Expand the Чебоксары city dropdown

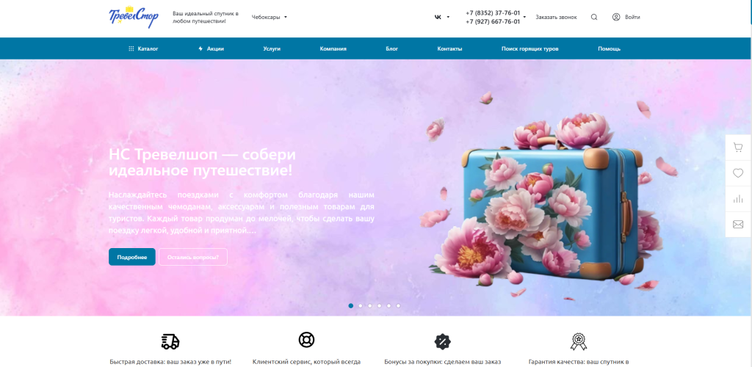pos(270,17)
